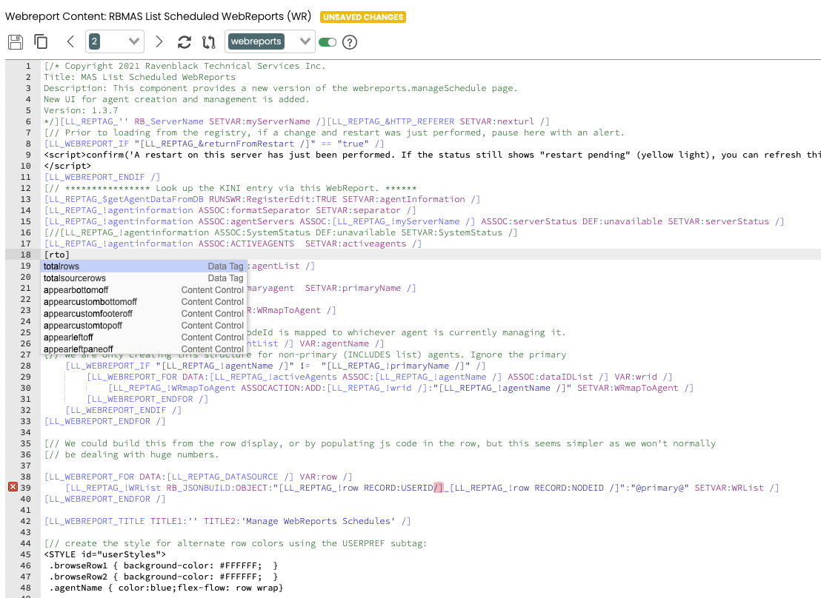Click line number 18 in gutter
Viewport: 821px width, 598px height.
click(26, 255)
